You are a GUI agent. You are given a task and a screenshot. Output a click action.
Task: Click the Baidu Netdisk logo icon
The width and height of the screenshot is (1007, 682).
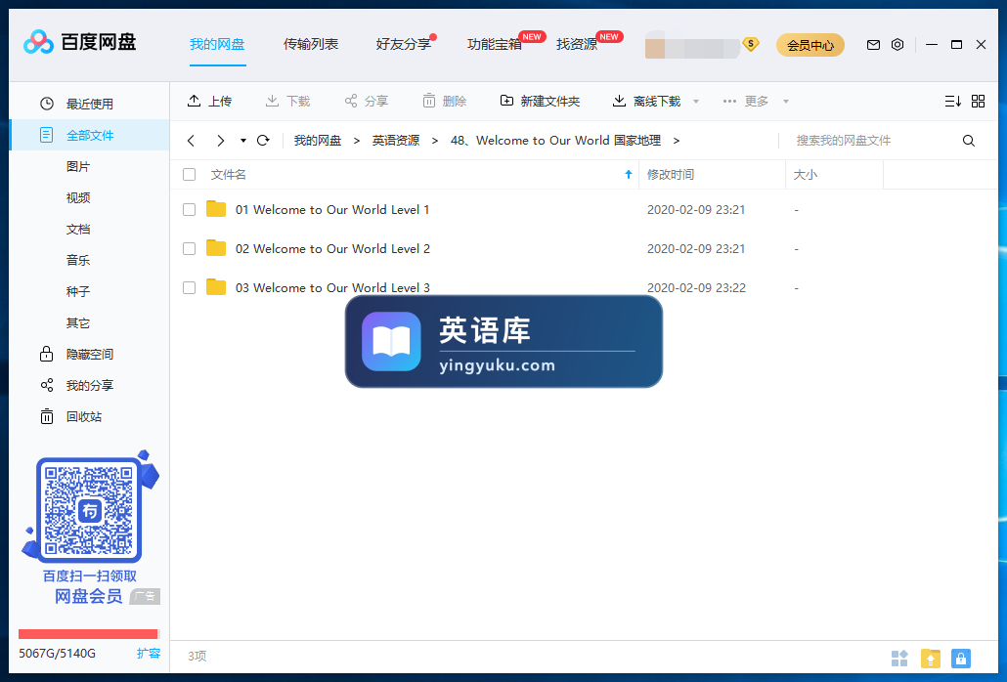(x=38, y=42)
